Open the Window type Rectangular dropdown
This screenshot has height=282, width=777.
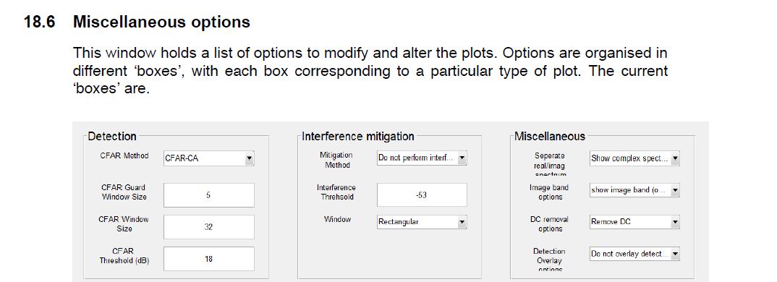coord(422,222)
